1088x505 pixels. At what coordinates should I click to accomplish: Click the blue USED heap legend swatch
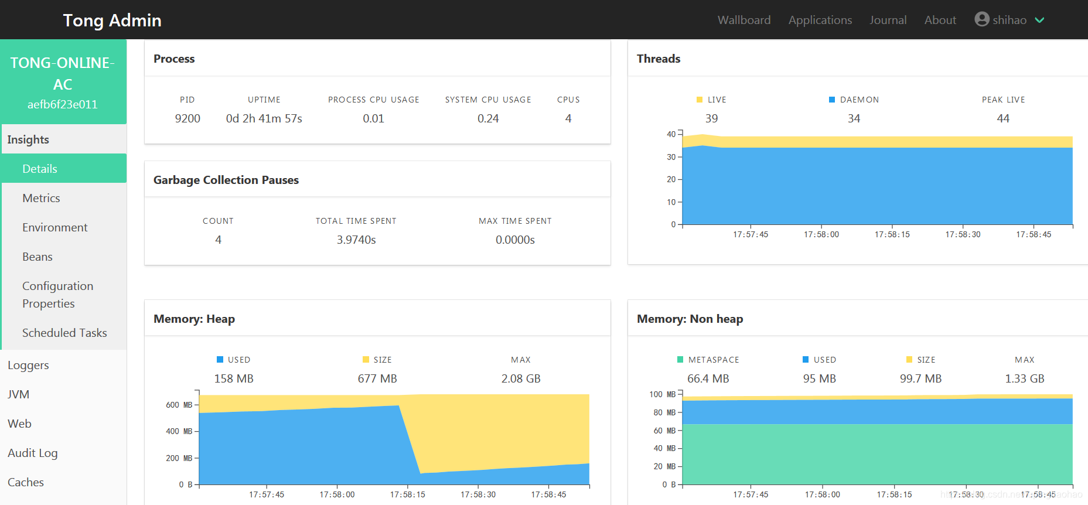point(220,360)
